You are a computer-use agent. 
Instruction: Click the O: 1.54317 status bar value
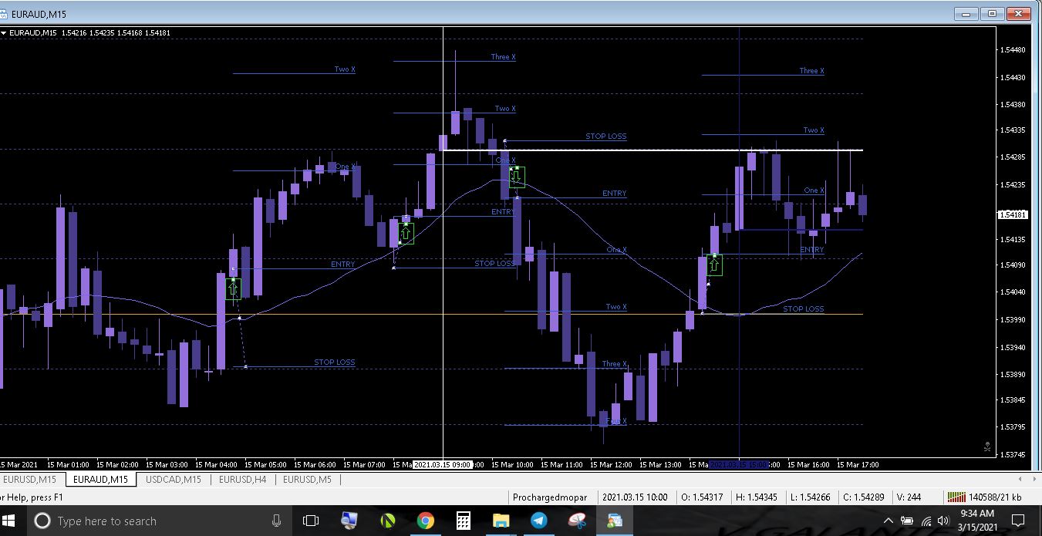[x=703, y=497]
